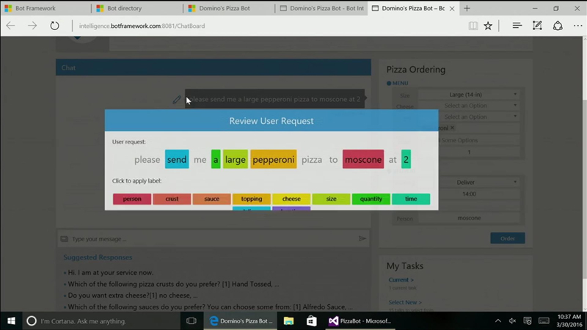This screenshot has height=330, width=587.
Task: Open the Size dropdown showing Large (14-in)
Action: point(469,95)
